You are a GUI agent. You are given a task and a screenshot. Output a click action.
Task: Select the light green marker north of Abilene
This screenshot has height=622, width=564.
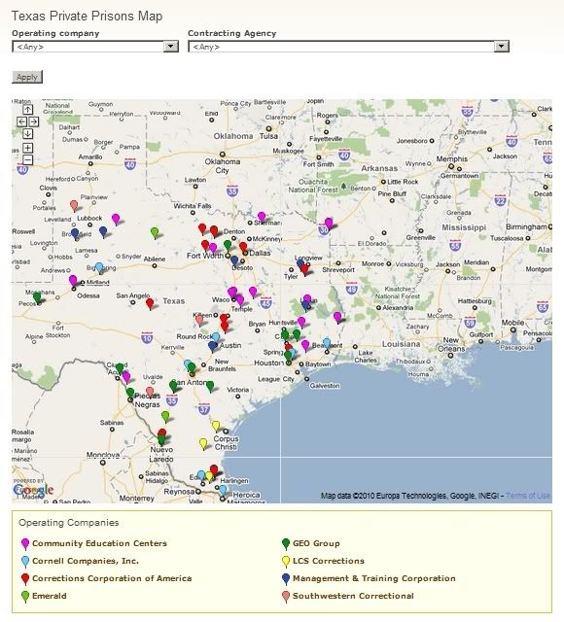pyautogui.click(x=155, y=232)
